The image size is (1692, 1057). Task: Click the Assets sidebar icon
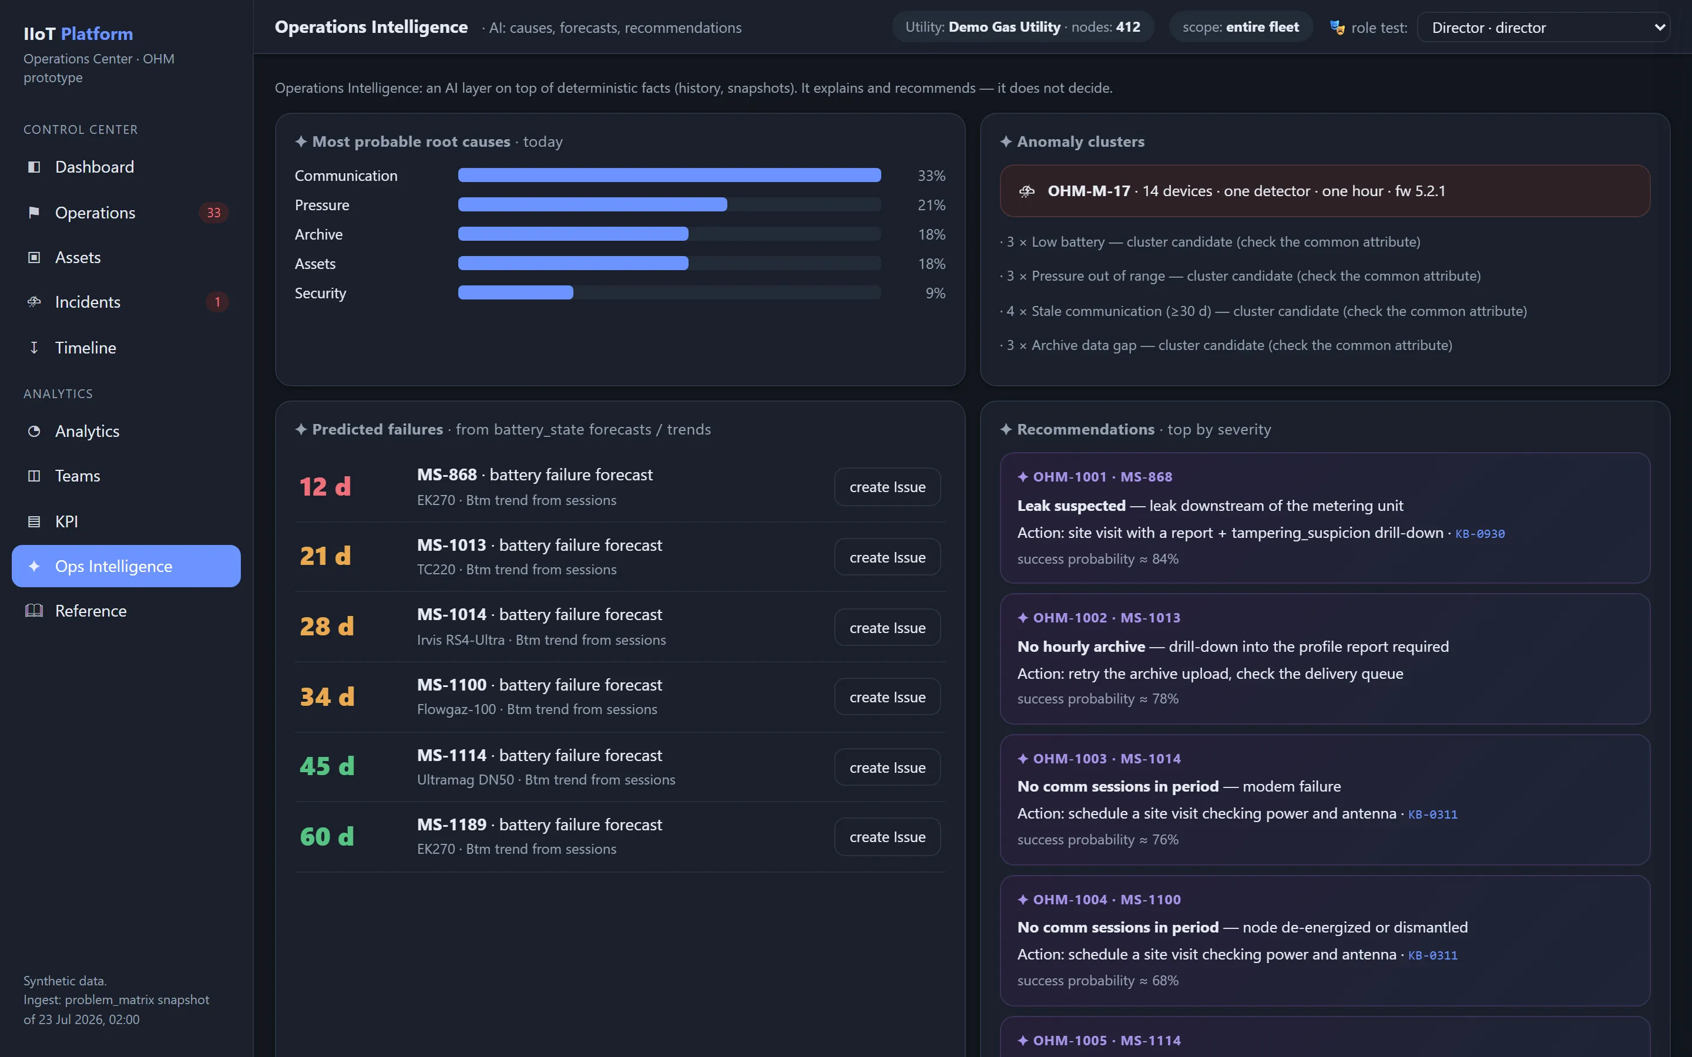click(x=33, y=257)
